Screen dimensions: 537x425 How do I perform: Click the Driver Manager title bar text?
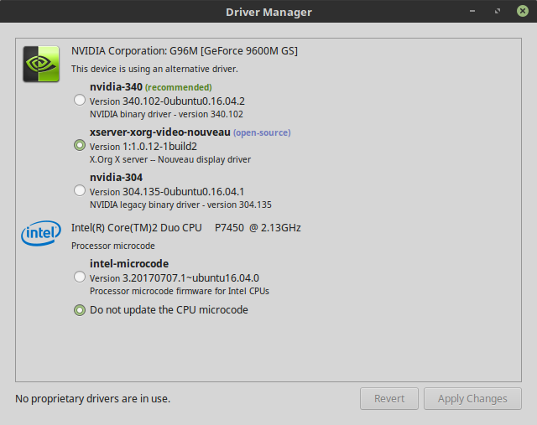pos(268,12)
